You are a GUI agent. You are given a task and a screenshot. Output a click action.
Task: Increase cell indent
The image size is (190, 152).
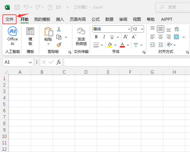[161, 45]
